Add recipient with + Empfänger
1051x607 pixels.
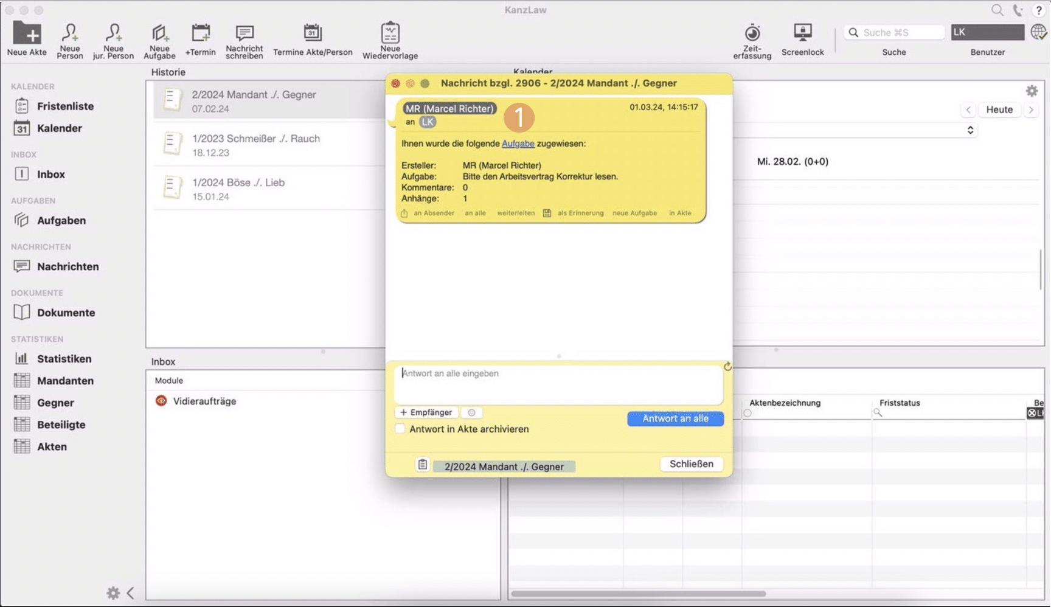coord(426,412)
